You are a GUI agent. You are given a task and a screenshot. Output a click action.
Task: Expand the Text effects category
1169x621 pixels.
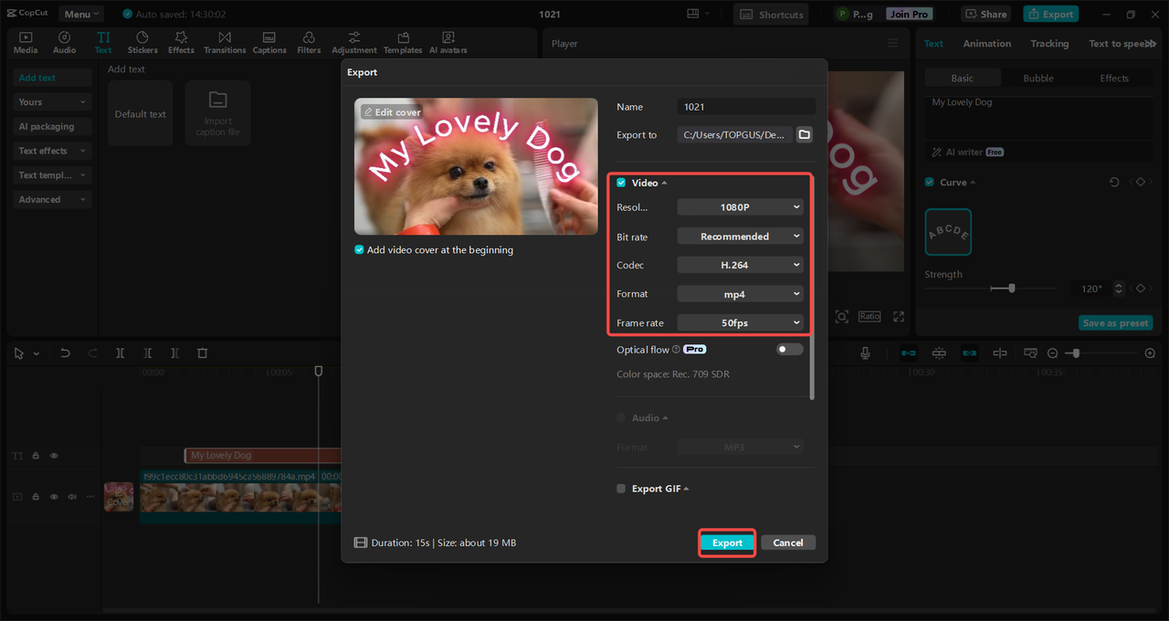[x=52, y=151]
